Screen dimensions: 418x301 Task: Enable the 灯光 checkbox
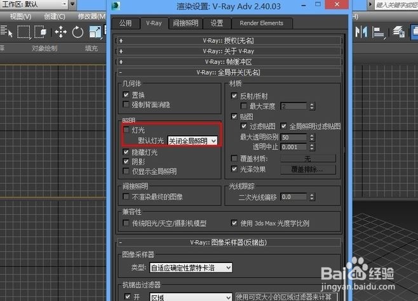point(126,130)
